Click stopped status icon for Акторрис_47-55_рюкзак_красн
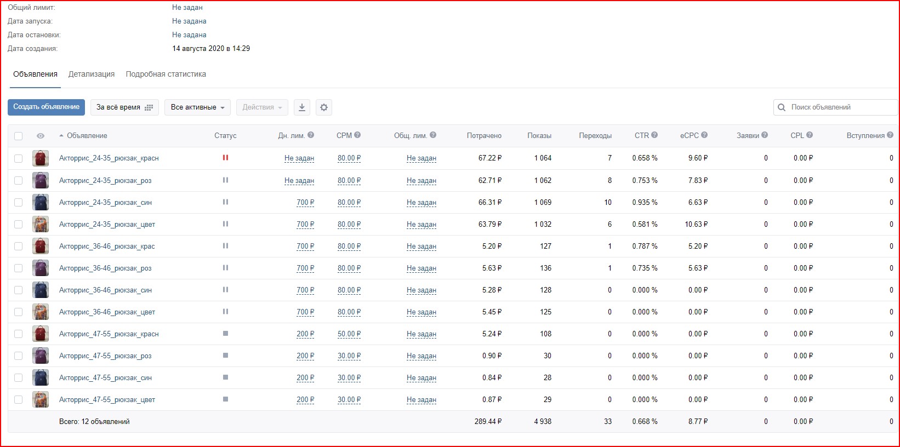The image size is (900, 447). 225,334
